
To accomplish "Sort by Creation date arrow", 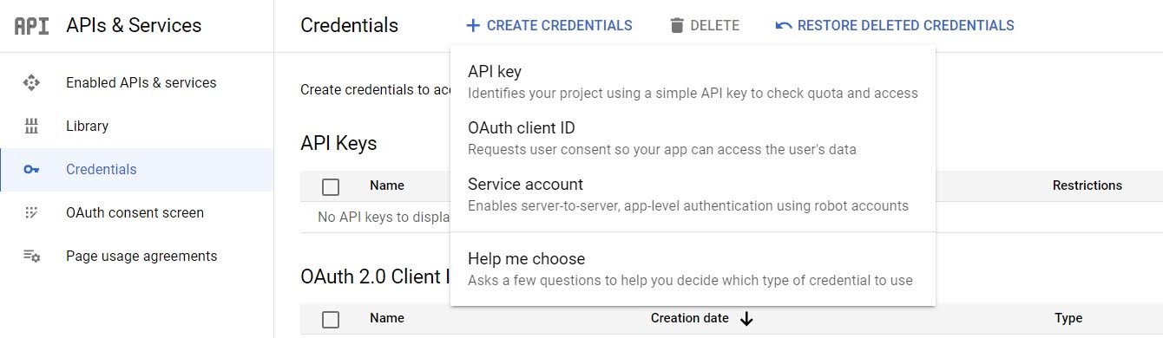I will [746, 319].
